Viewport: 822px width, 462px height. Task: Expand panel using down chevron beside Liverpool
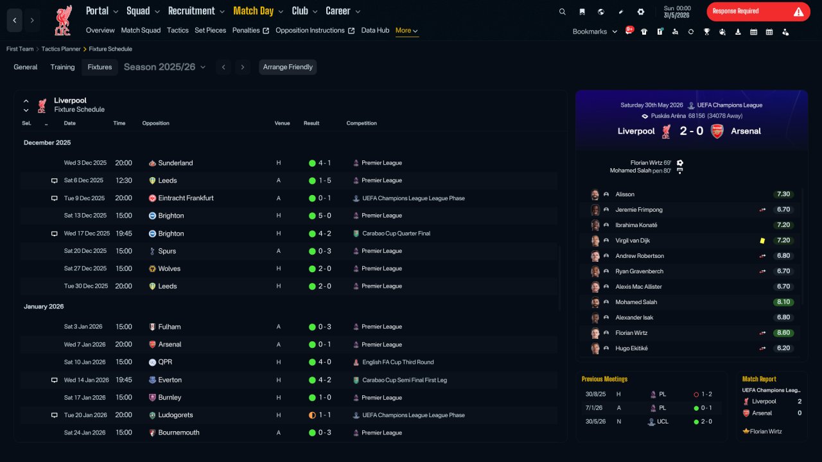pyautogui.click(x=26, y=110)
